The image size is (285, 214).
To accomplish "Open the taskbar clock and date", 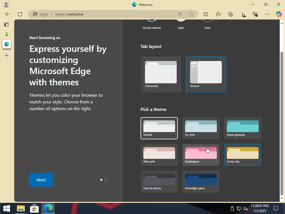I will pyautogui.click(x=260, y=208).
